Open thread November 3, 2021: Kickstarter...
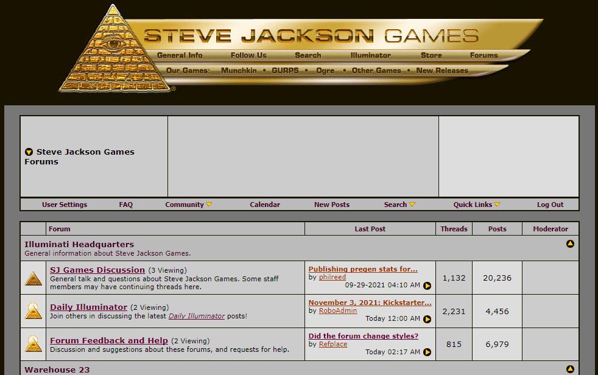Image resolution: width=598 pixels, height=375 pixels. (370, 303)
